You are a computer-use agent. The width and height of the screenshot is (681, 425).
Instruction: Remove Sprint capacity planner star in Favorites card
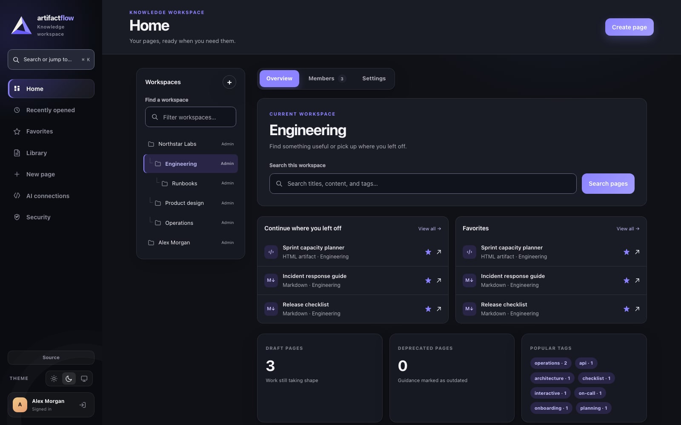point(627,252)
